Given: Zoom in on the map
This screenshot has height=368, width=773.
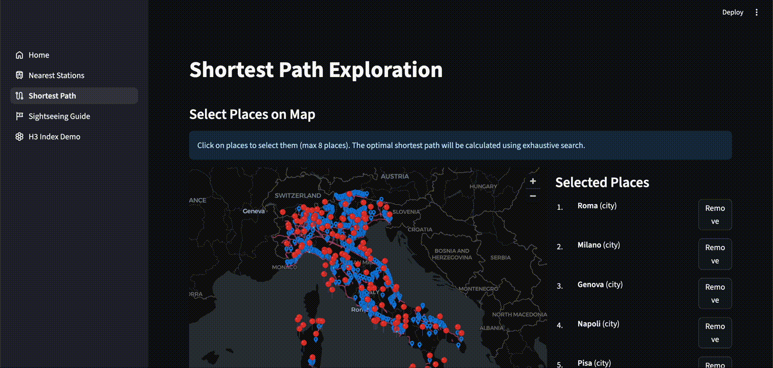Looking at the screenshot, I should click(x=533, y=181).
